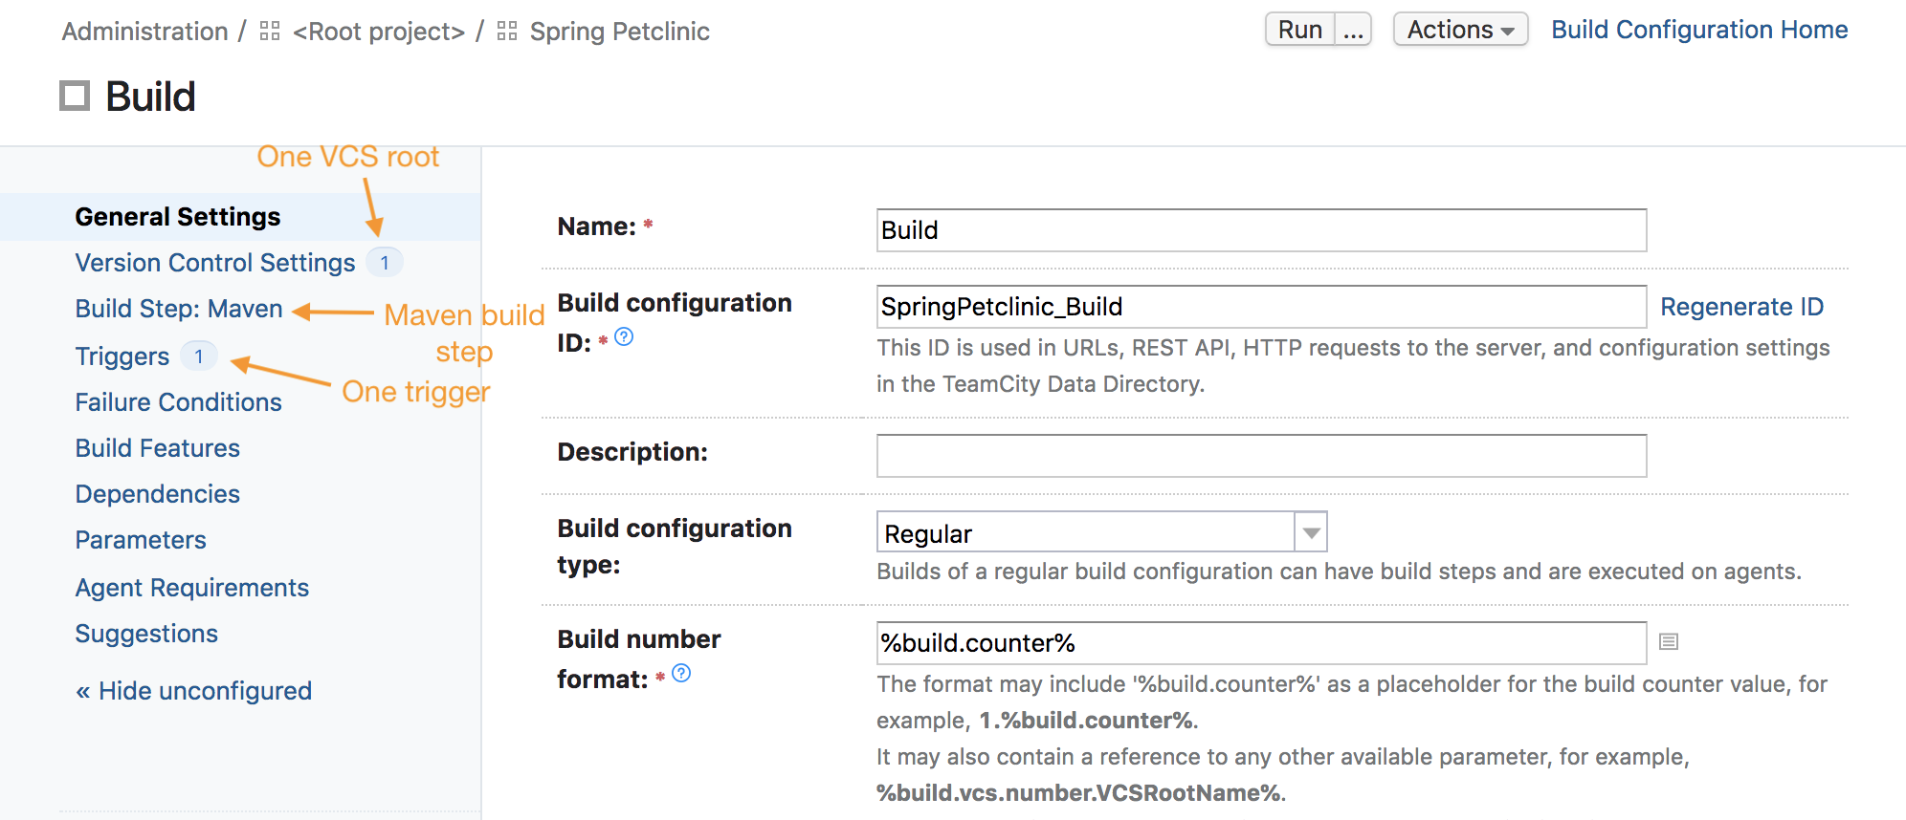This screenshot has width=1906, height=820.
Task: Open Build Step: Maven section
Action: [179, 309]
